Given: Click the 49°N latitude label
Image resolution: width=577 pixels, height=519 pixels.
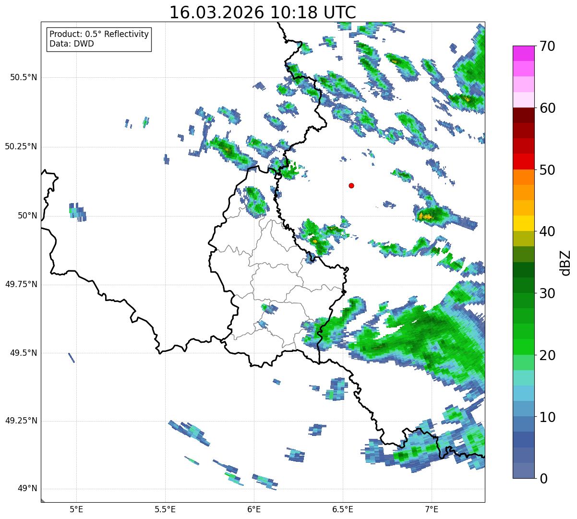Looking at the screenshot, I should [x=27, y=489].
